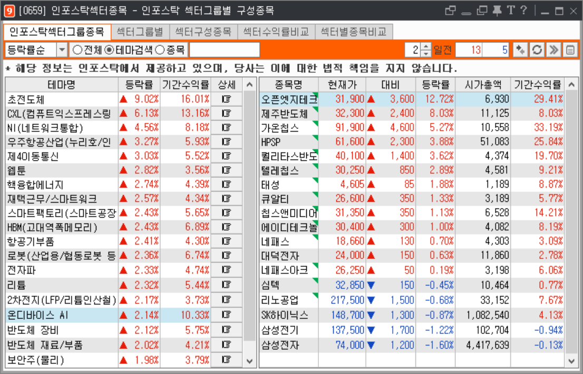Open detail icon for 재택근무/스마트워크 row
The height and width of the screenshot is (374, 583).
tap(226, 198)
